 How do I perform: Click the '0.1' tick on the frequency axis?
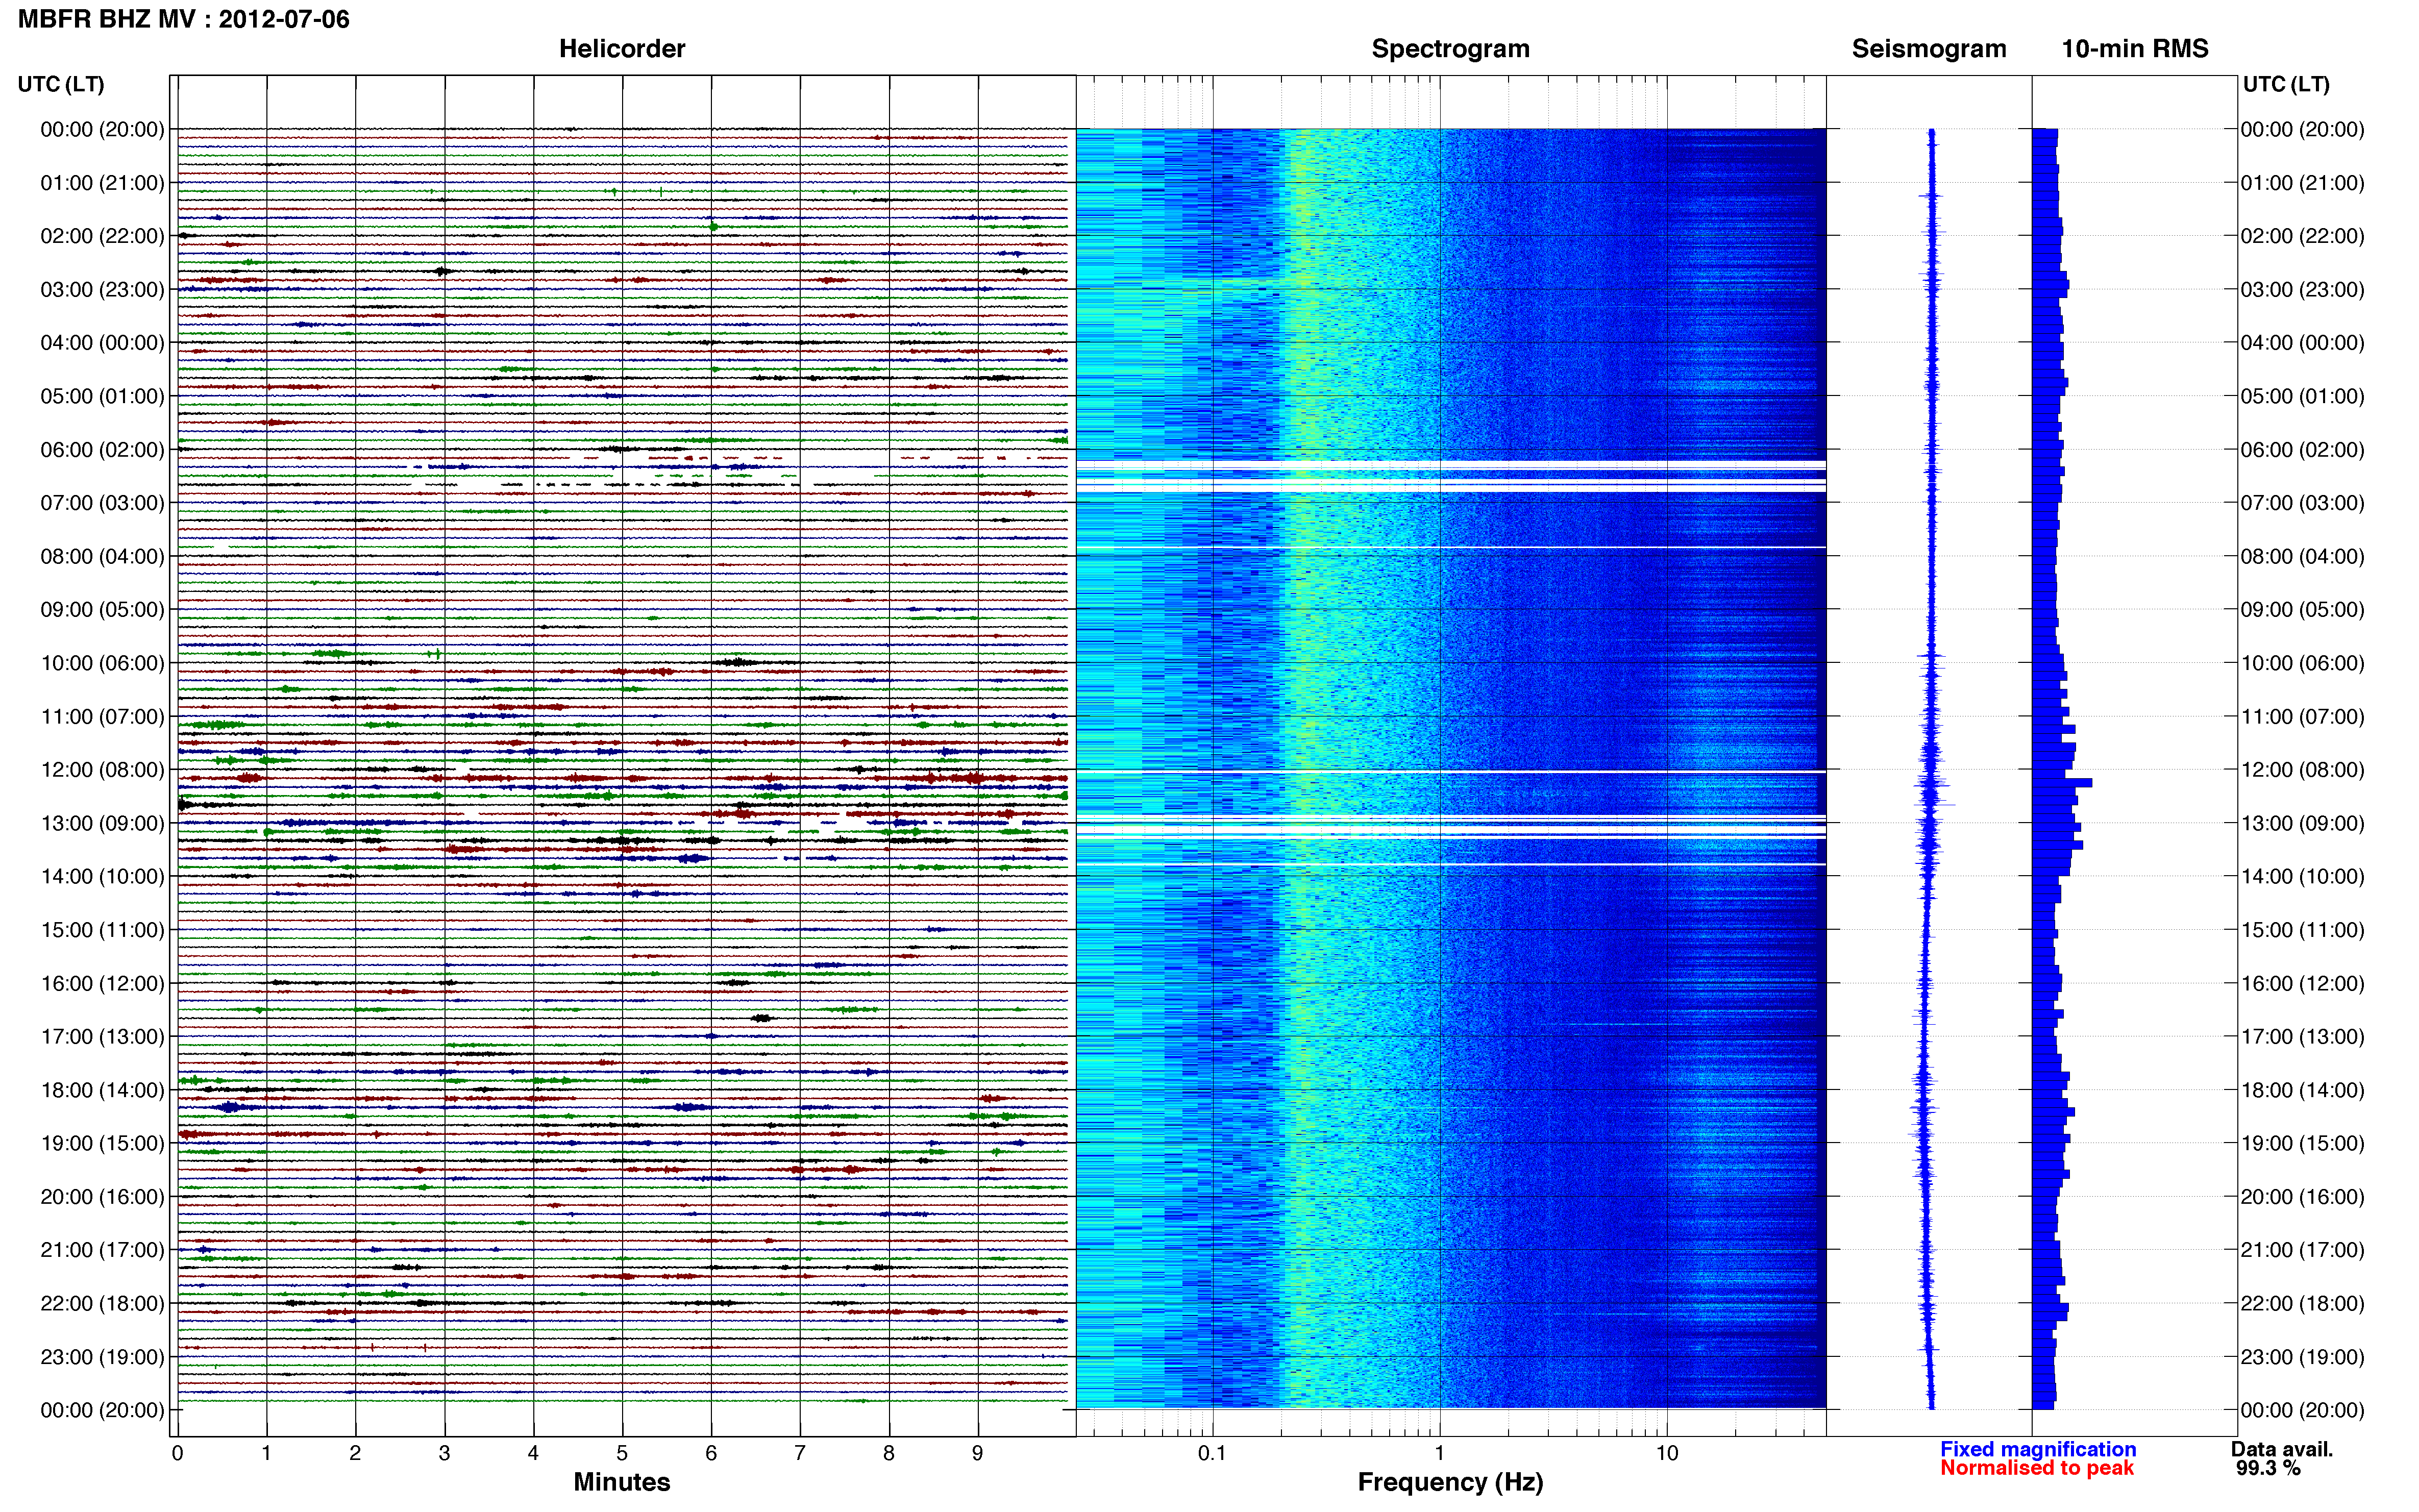[1212, 1453]
